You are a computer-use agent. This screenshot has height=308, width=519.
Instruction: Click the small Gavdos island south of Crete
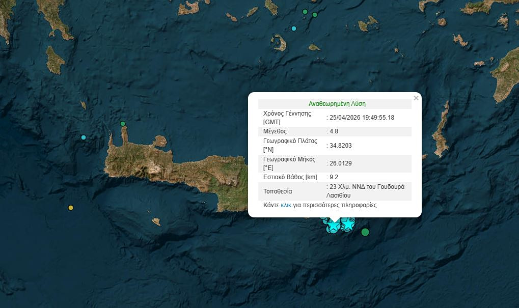click(x=156, y=221)
